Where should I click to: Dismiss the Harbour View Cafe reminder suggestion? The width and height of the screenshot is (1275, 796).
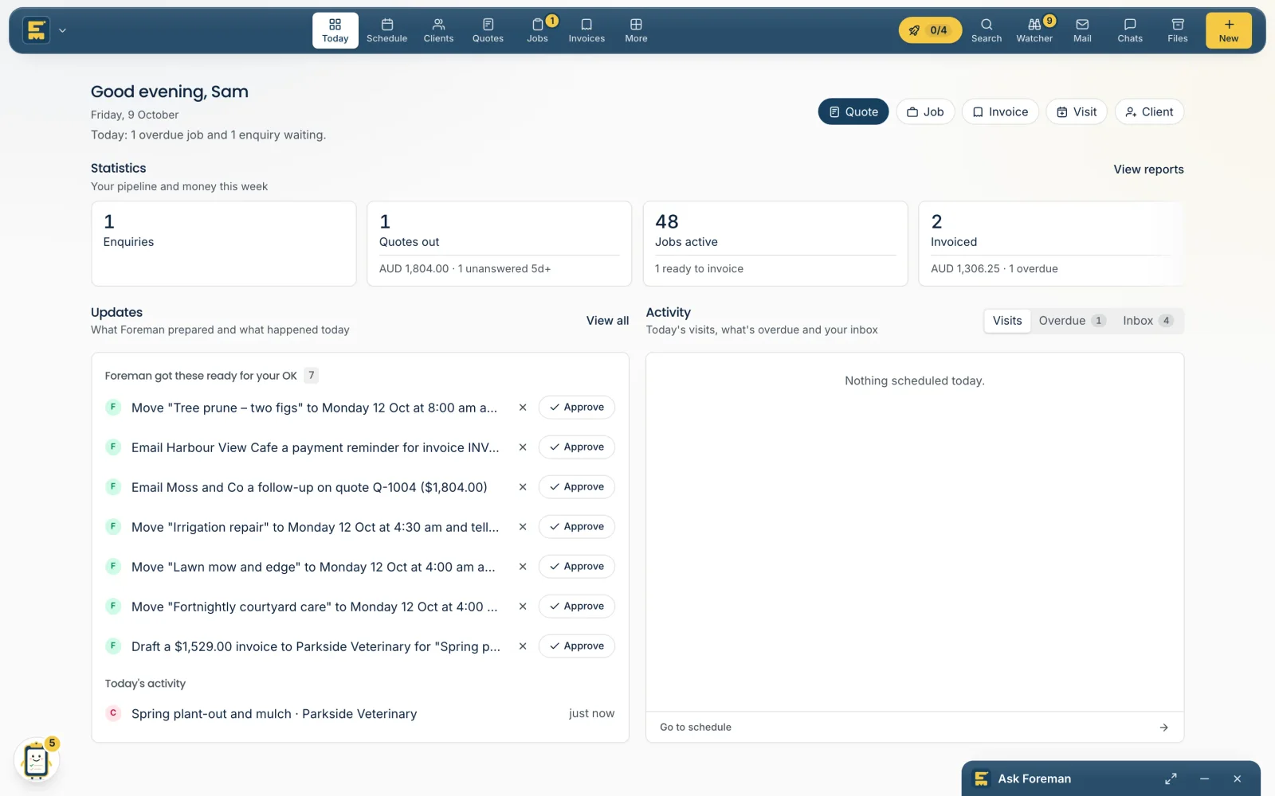coord(523,447)
